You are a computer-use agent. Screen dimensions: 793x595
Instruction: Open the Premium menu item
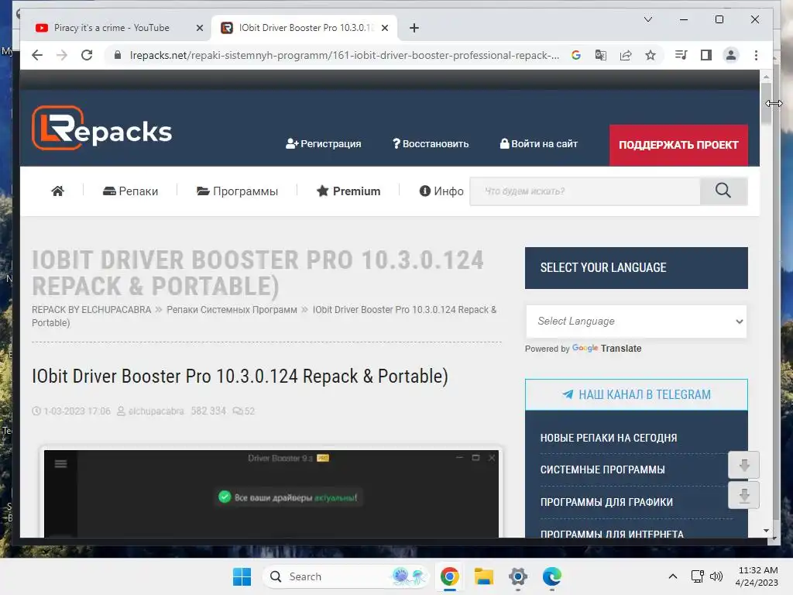point(348,191)
